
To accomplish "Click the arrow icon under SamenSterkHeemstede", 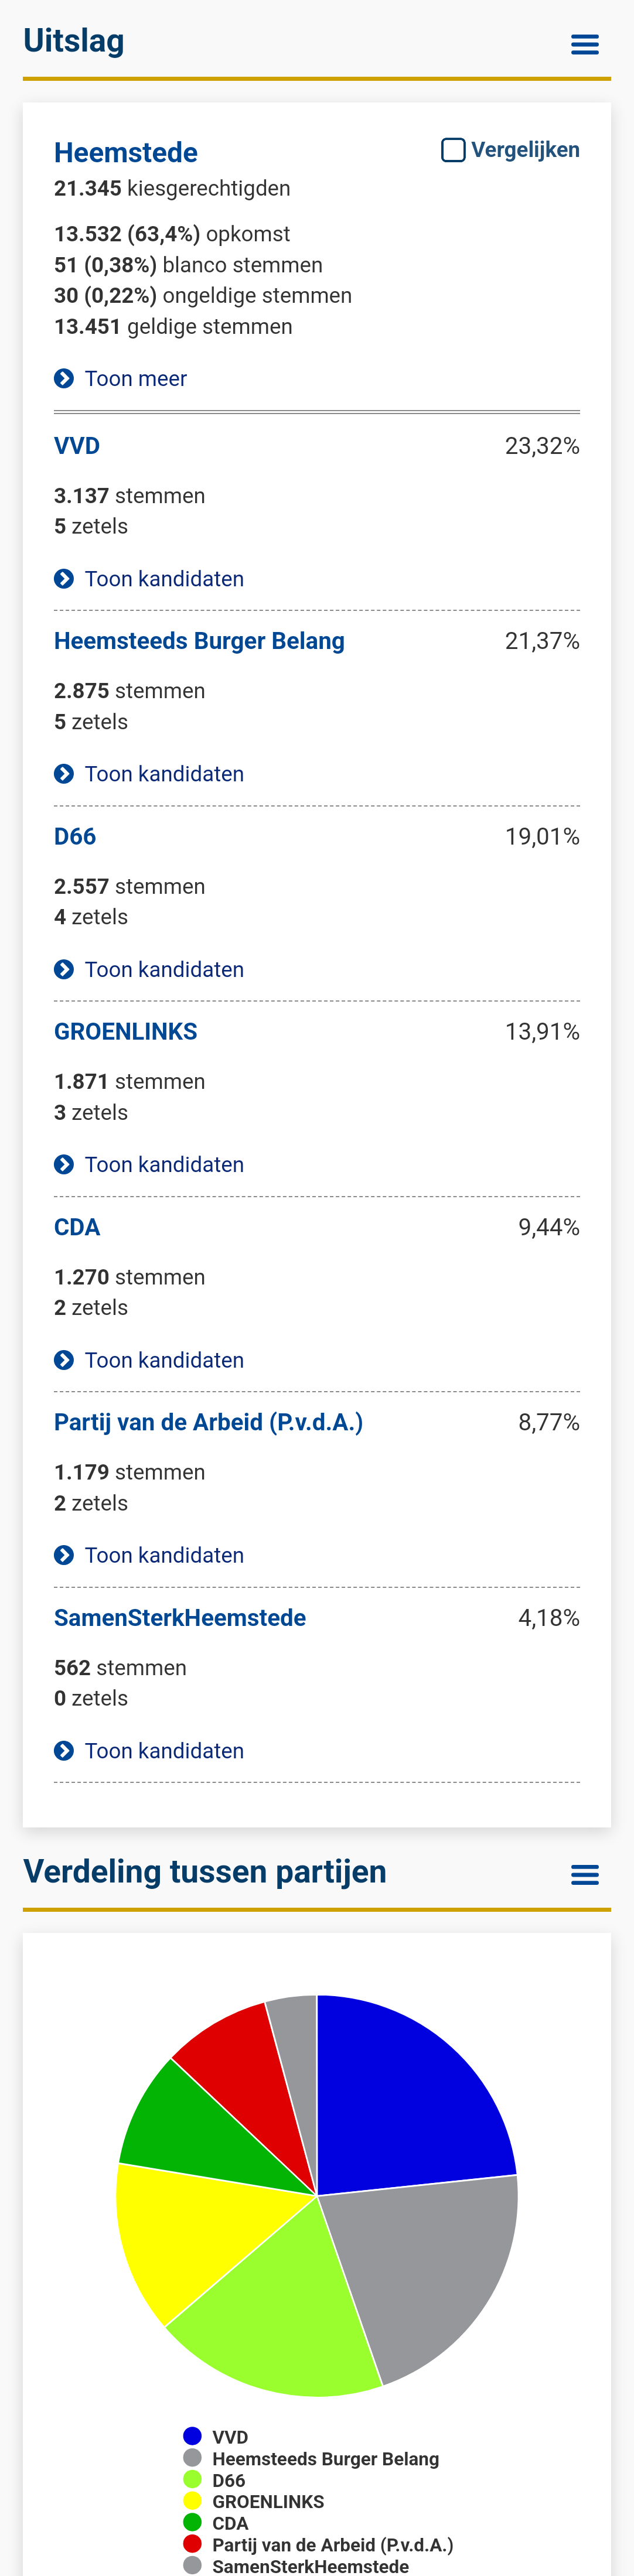I will 64,1750.
